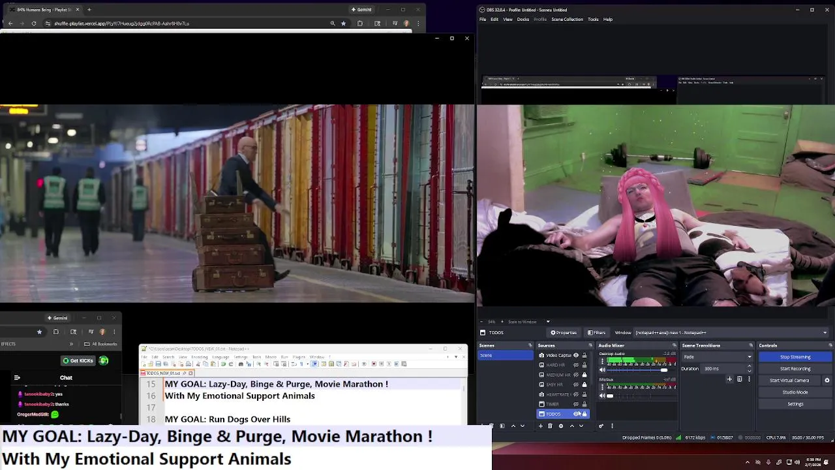
Task: Click the Gemini button in Chrome
Action: [361, 10]
